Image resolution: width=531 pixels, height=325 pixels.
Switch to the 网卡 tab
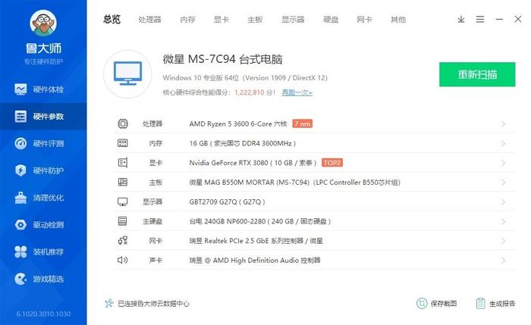click(364, 20)
